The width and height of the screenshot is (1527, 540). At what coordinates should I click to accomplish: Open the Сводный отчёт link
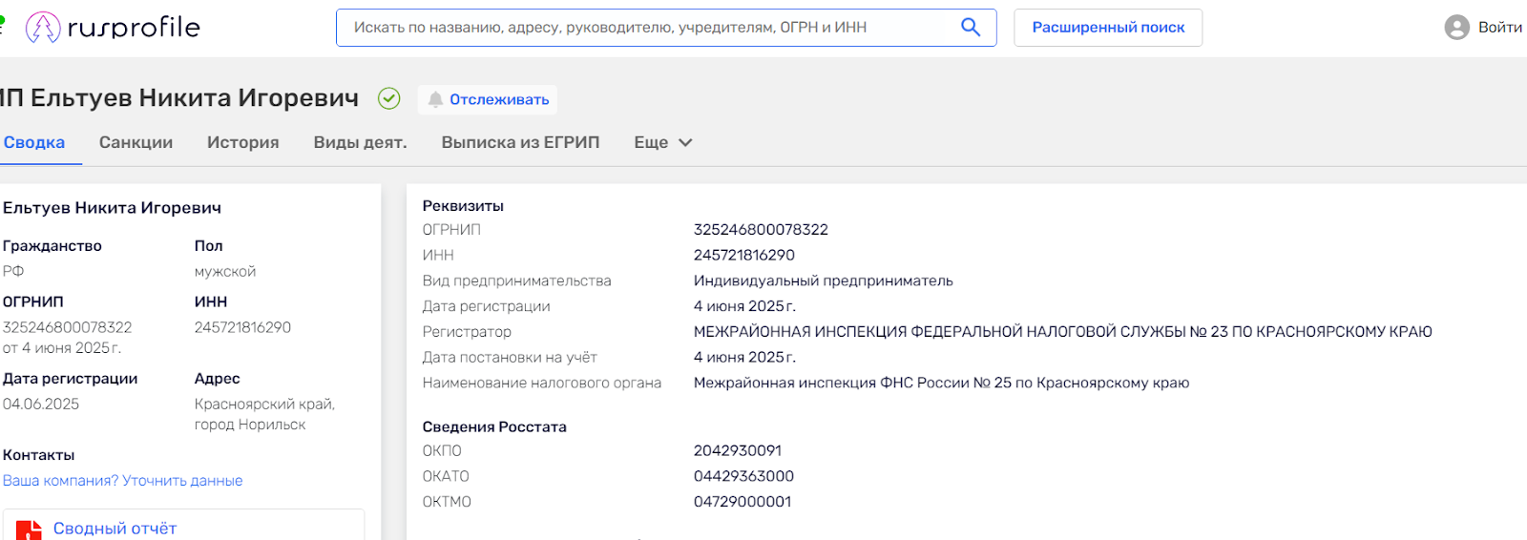115,529
